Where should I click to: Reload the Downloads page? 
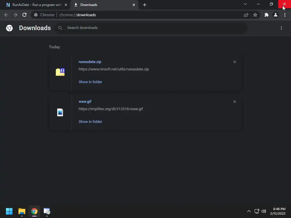[24, 15]
